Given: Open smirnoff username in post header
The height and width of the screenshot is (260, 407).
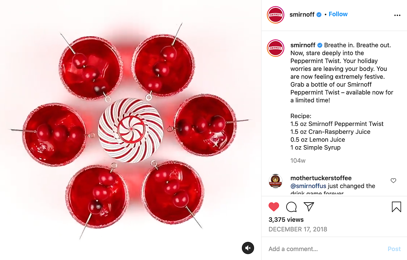Looking at the screenshot, I should [x=302, y=15].
